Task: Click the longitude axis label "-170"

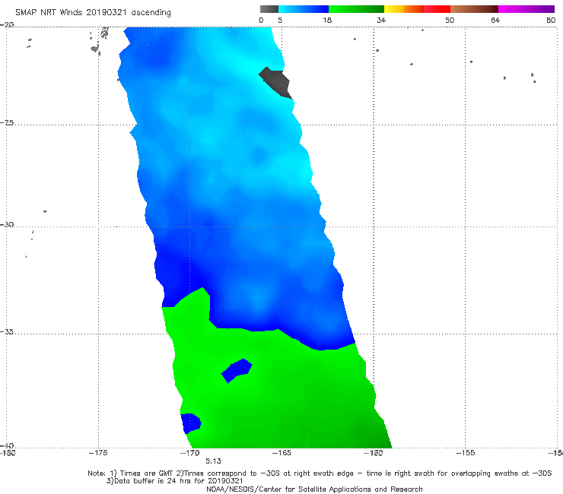Action: [x=190, y=453]
